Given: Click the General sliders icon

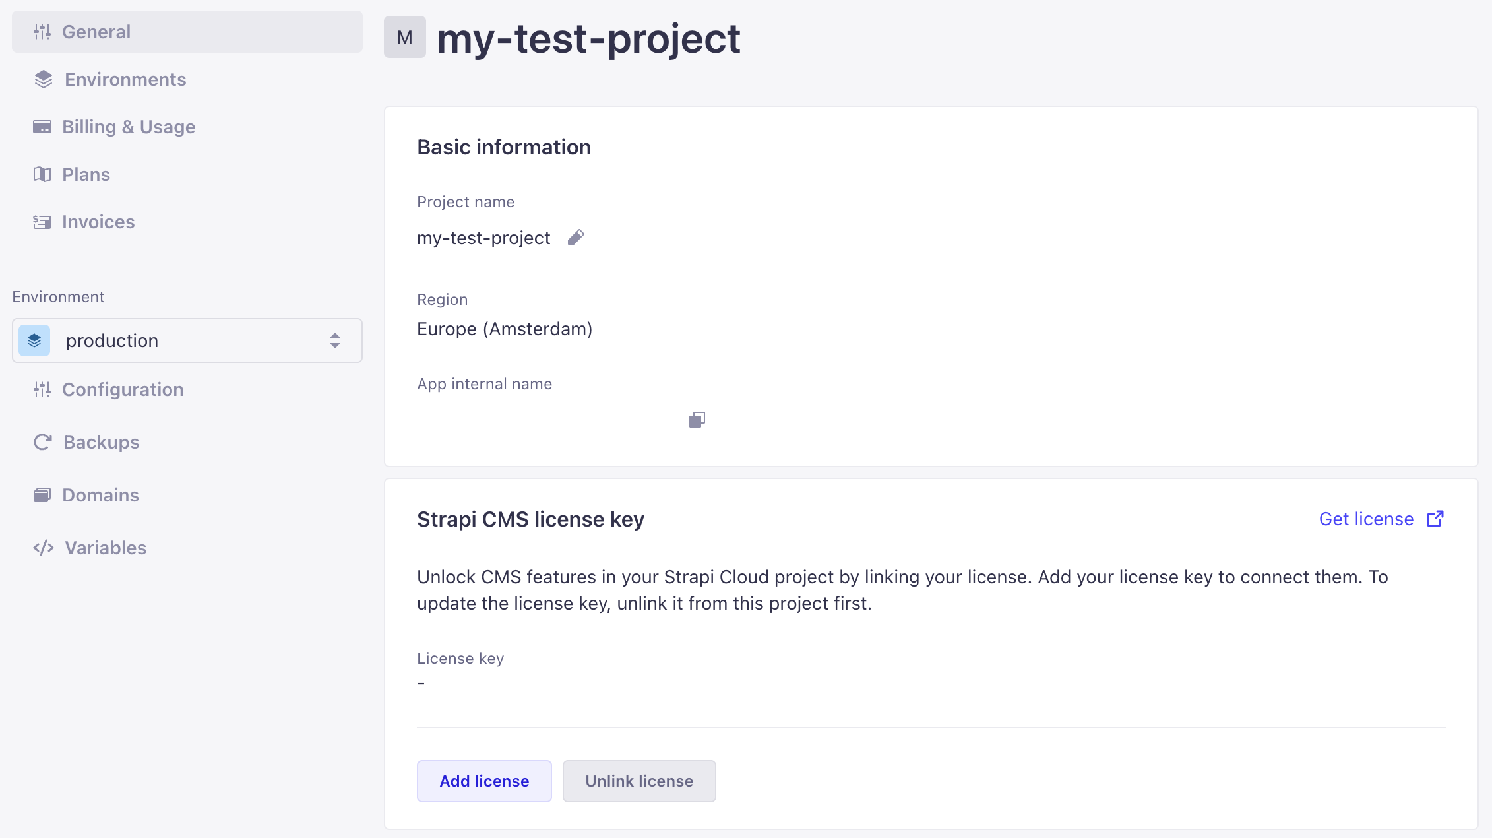Looking at the screenshot, I should point(42,32).
